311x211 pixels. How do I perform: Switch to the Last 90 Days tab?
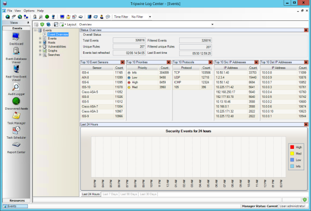[x=129, y=194]
